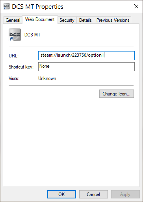The image size is (143, 202).
Task: Click the large DCS MT shortcut icon
Action: point(15,35)
